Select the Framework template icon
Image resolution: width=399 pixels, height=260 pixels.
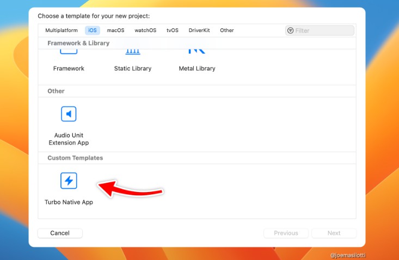69,51
